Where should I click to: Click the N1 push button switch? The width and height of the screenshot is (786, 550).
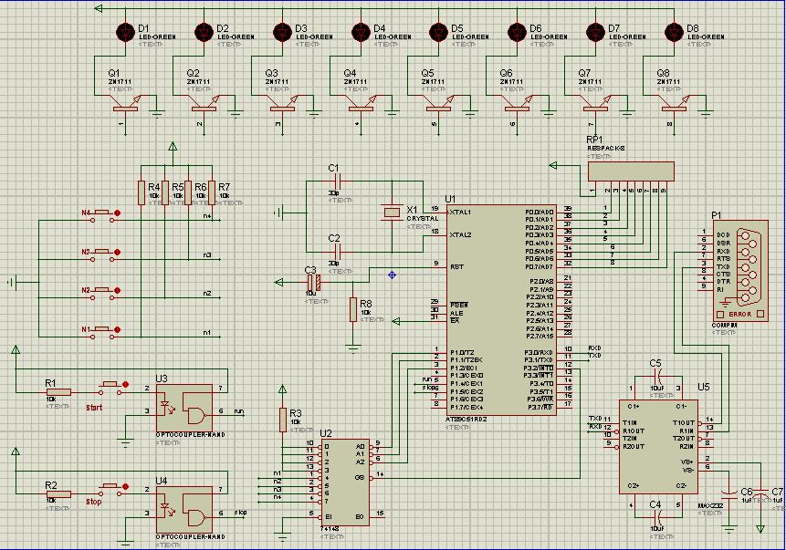click(104, 333)
